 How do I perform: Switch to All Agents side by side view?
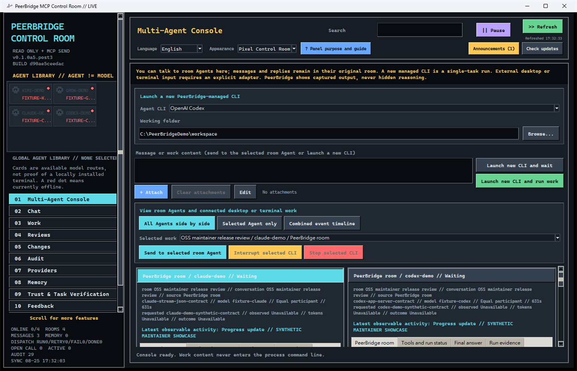tap(177, 223)
